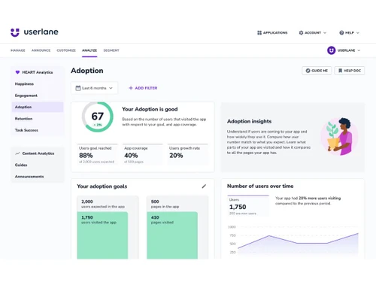Open the Applications menu label
Viewport: 376px width, 282px height.
click(275, 33)
